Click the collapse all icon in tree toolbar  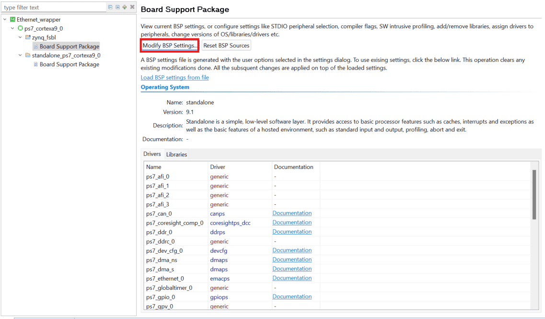tap(111, 7)
